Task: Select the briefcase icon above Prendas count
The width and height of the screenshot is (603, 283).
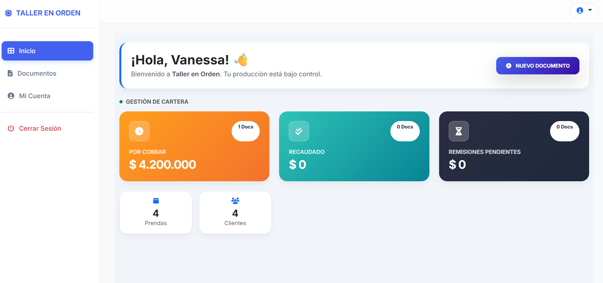Action: tap(156, 200)
